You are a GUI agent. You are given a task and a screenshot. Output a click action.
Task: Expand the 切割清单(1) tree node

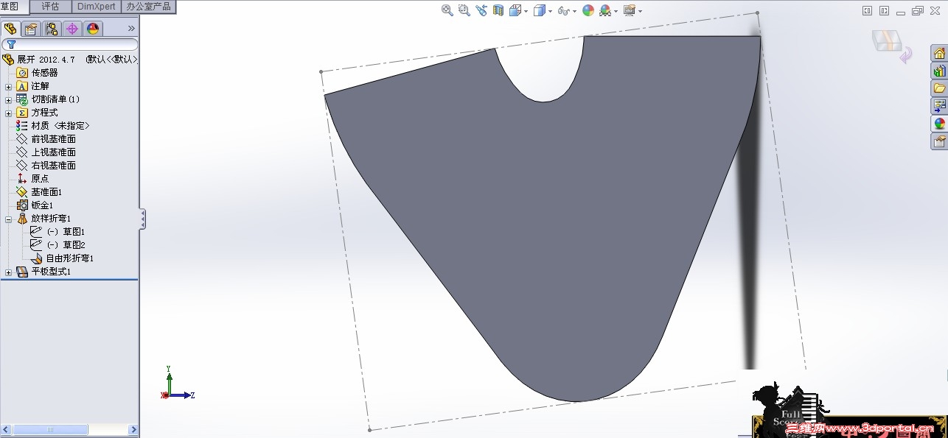[8, 99]
